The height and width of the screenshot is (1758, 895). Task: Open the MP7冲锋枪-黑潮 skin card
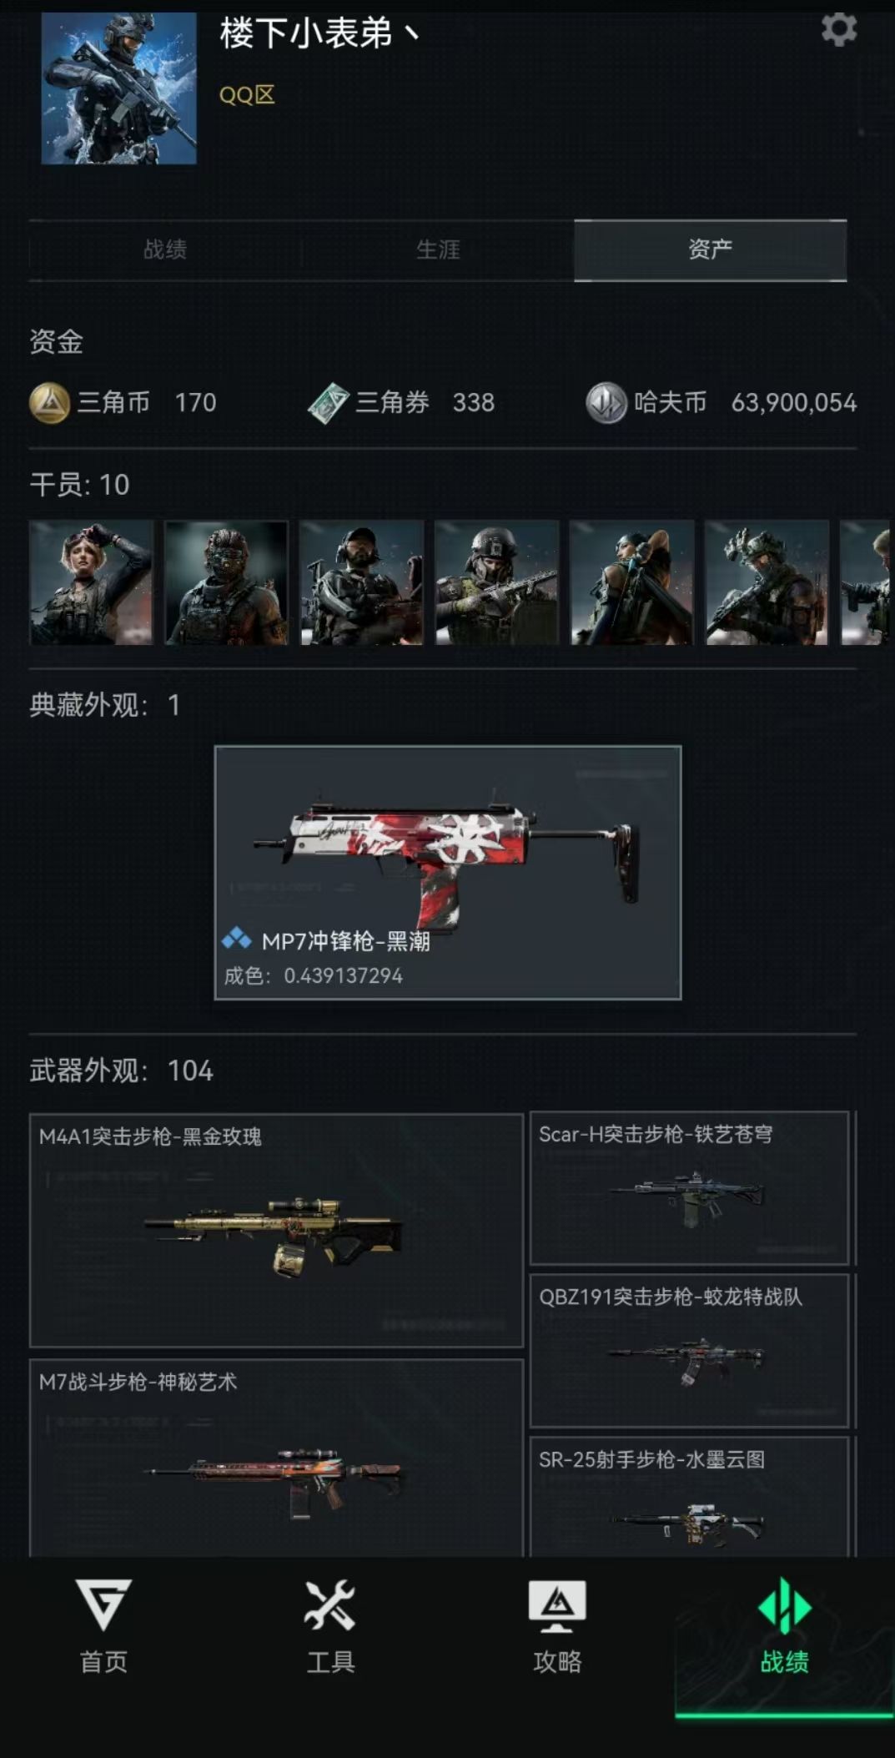click(448, 872)
